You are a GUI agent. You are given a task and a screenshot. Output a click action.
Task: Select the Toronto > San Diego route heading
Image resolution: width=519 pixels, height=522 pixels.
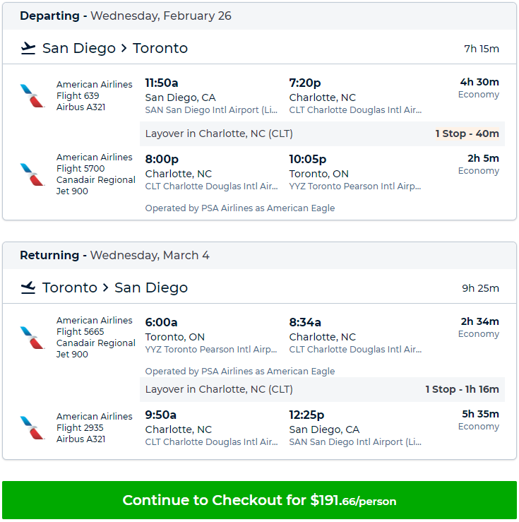115,287
